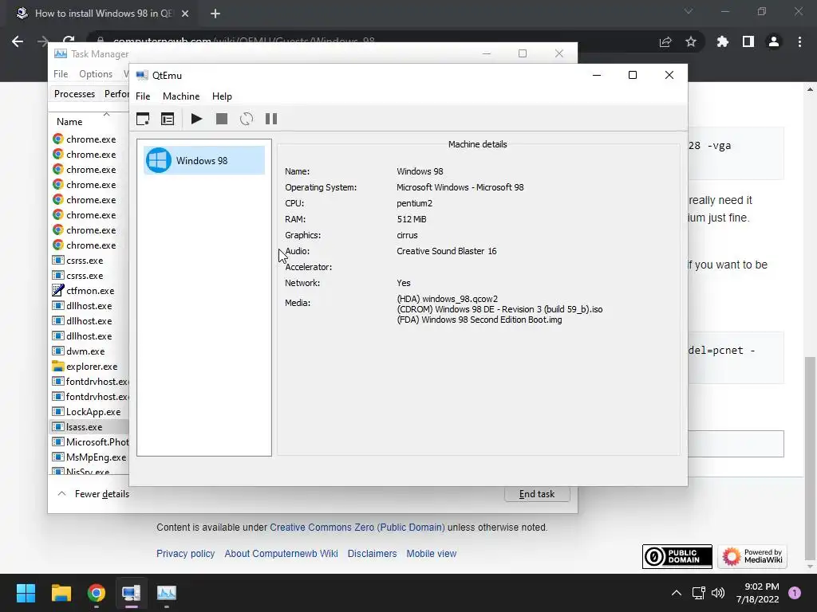Open the Mobile view link
The image size is (817, 612).
pos(432,554)
